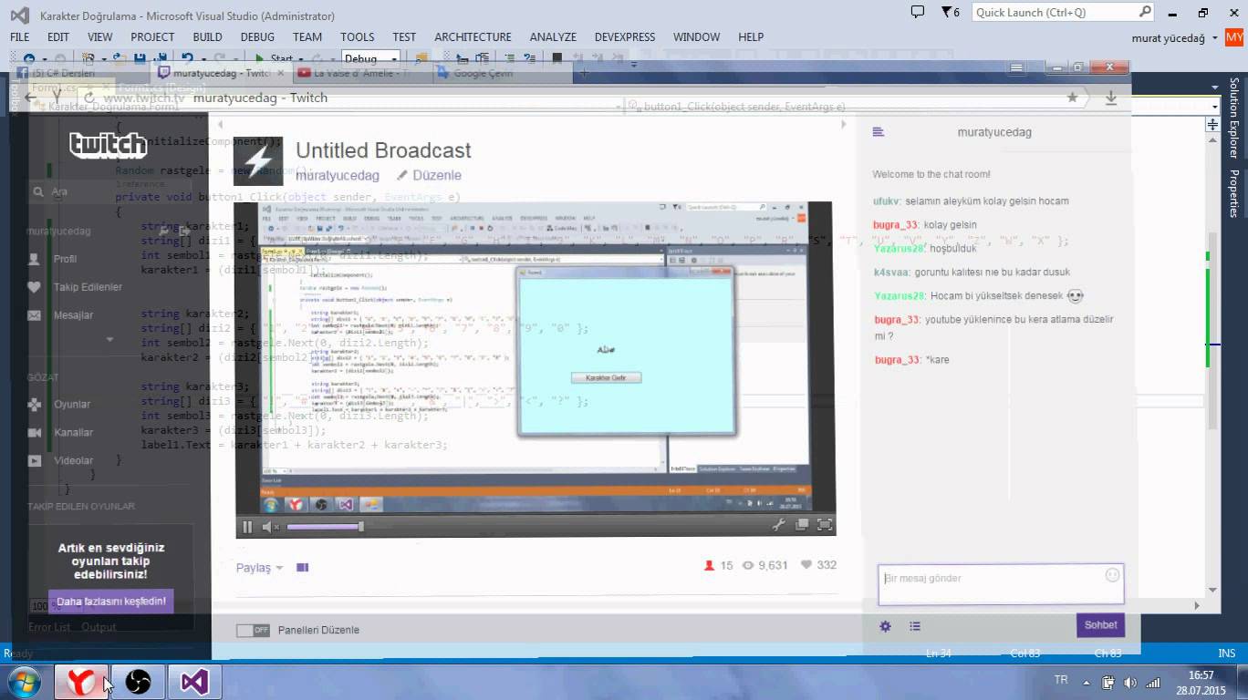
Task: Open the DEVEXPRESS menu
Action: coord(625,37)
